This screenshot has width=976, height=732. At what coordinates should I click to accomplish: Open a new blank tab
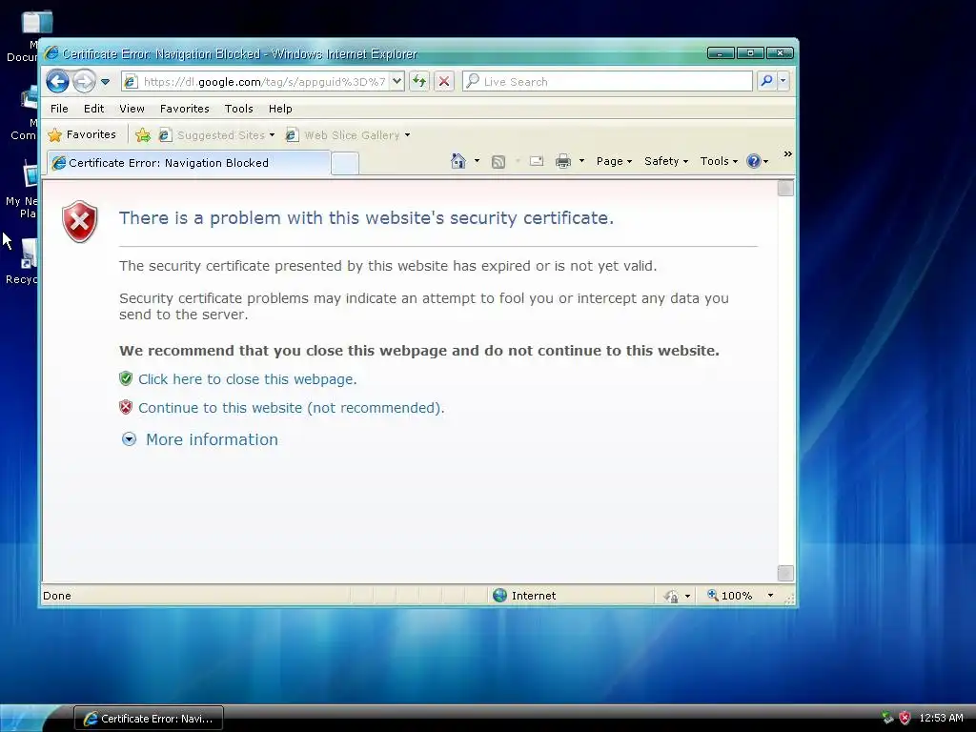click(x=345, y=163)
